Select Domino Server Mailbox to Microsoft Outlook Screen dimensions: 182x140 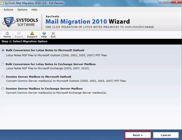click(3, 77)
